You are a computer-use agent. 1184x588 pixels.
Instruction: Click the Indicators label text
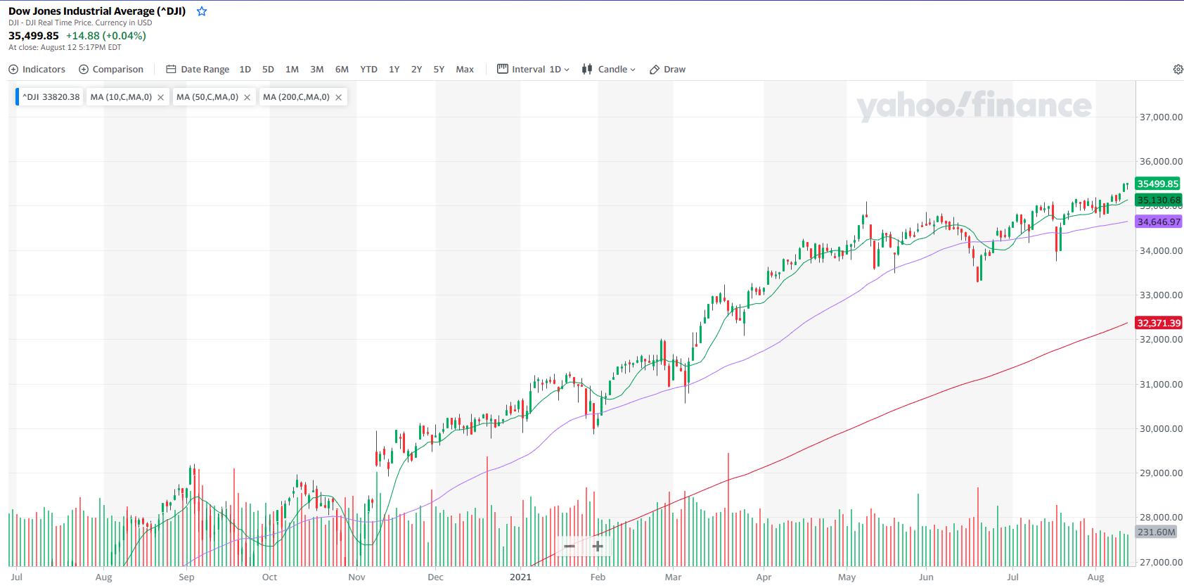coord(44,69)
